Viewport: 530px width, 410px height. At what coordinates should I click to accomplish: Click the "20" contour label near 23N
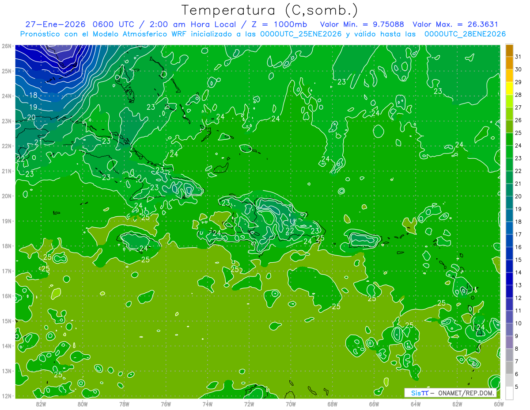pos(31,117)
